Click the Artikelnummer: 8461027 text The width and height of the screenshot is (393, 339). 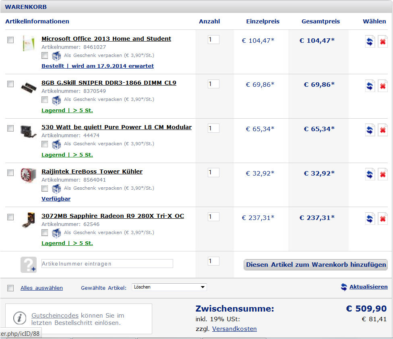[x=74, y=47]
